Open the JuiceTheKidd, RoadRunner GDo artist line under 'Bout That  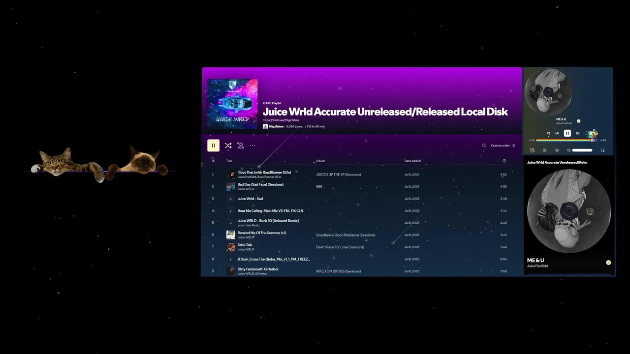point(259,177)
